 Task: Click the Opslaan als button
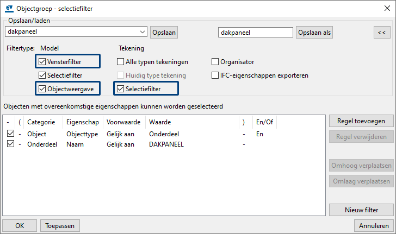314,33
